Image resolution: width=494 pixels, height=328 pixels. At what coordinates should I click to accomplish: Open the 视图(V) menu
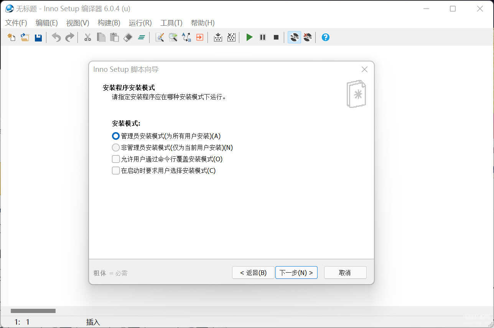[x=78, y=23]
